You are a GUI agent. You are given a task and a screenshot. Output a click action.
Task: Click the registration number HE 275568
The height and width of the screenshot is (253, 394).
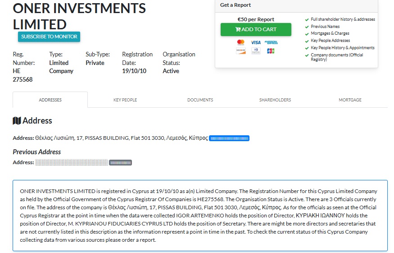click(23, 75)
